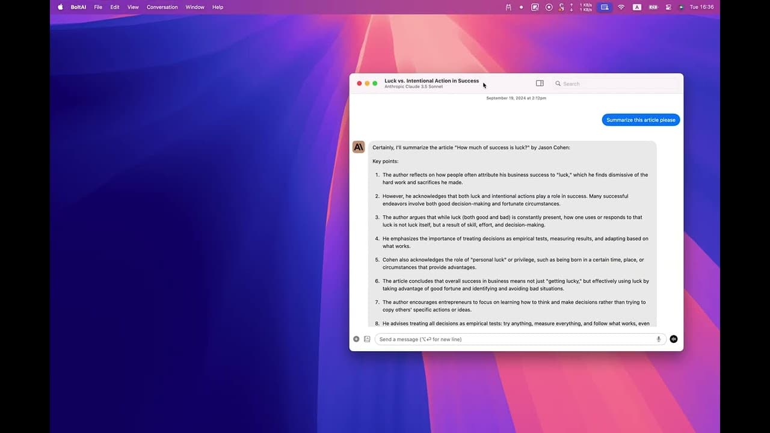770x433 pixels.
Task: Click the red S-shaped menu bar icon
Action: [561, 7]
